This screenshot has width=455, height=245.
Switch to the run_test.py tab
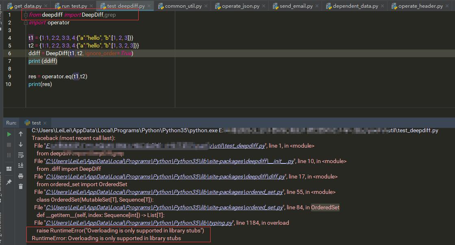click(x=74, y=6)
